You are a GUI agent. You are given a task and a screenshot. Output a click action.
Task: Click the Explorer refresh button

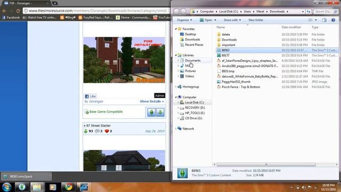coord(308,12)
